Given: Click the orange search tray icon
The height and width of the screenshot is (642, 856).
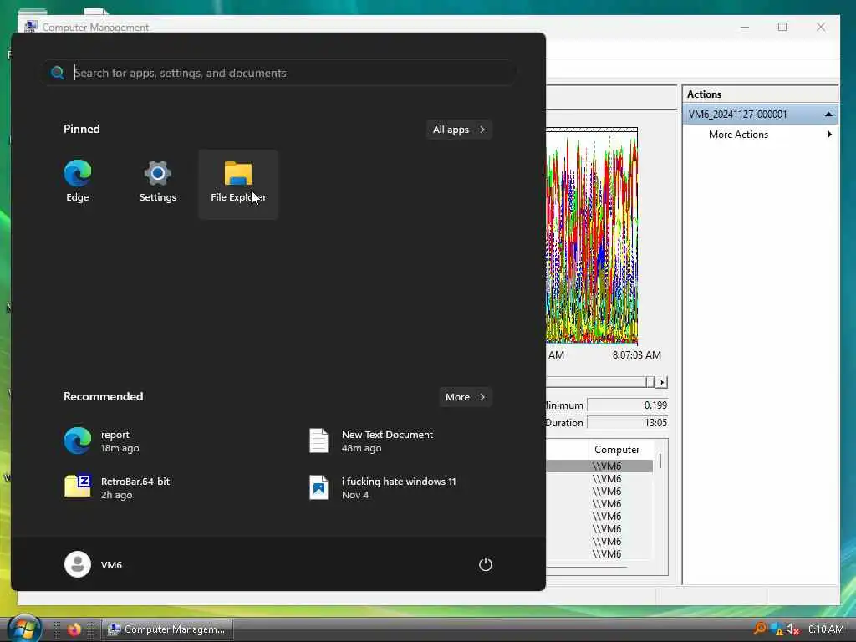Looking at the screenshot, I should 760,629.
